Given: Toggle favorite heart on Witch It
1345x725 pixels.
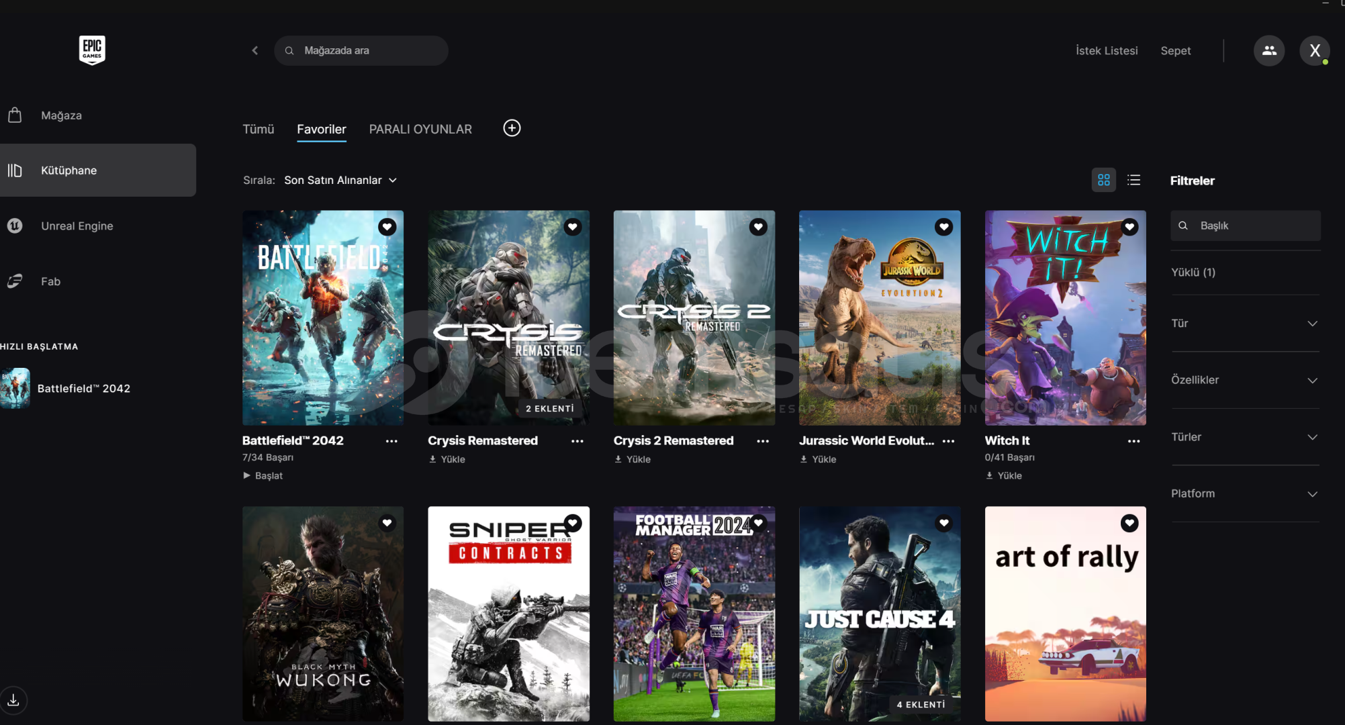Looking at the screenshot, I should pyautogui.click(x=1129, y=227).
